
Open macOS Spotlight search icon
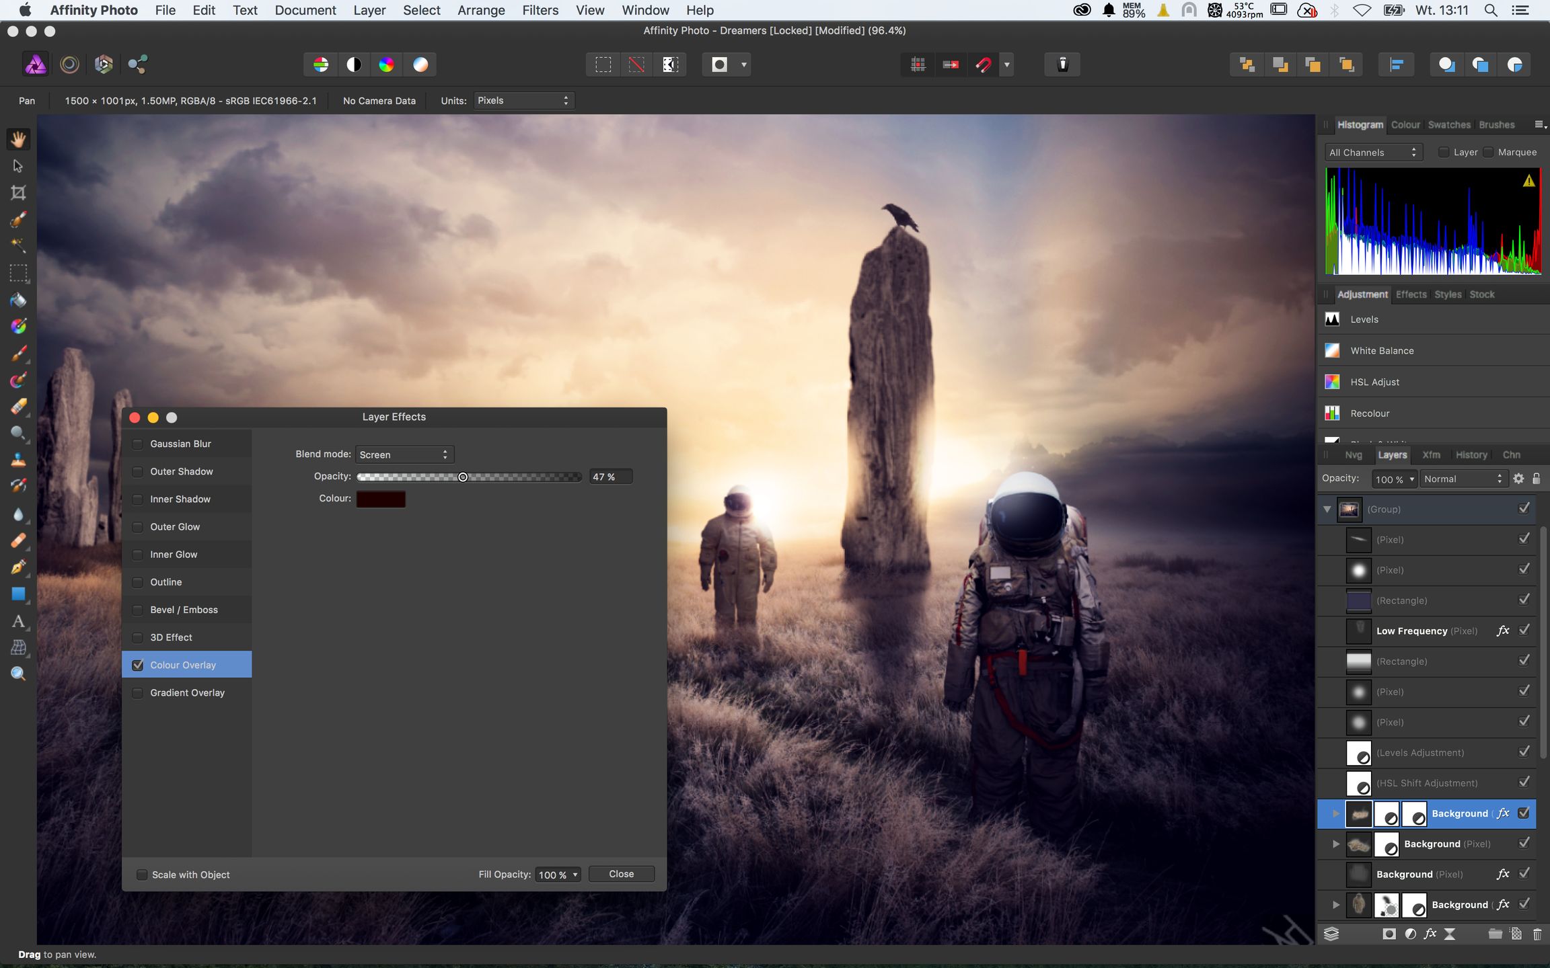(1491, 10)
